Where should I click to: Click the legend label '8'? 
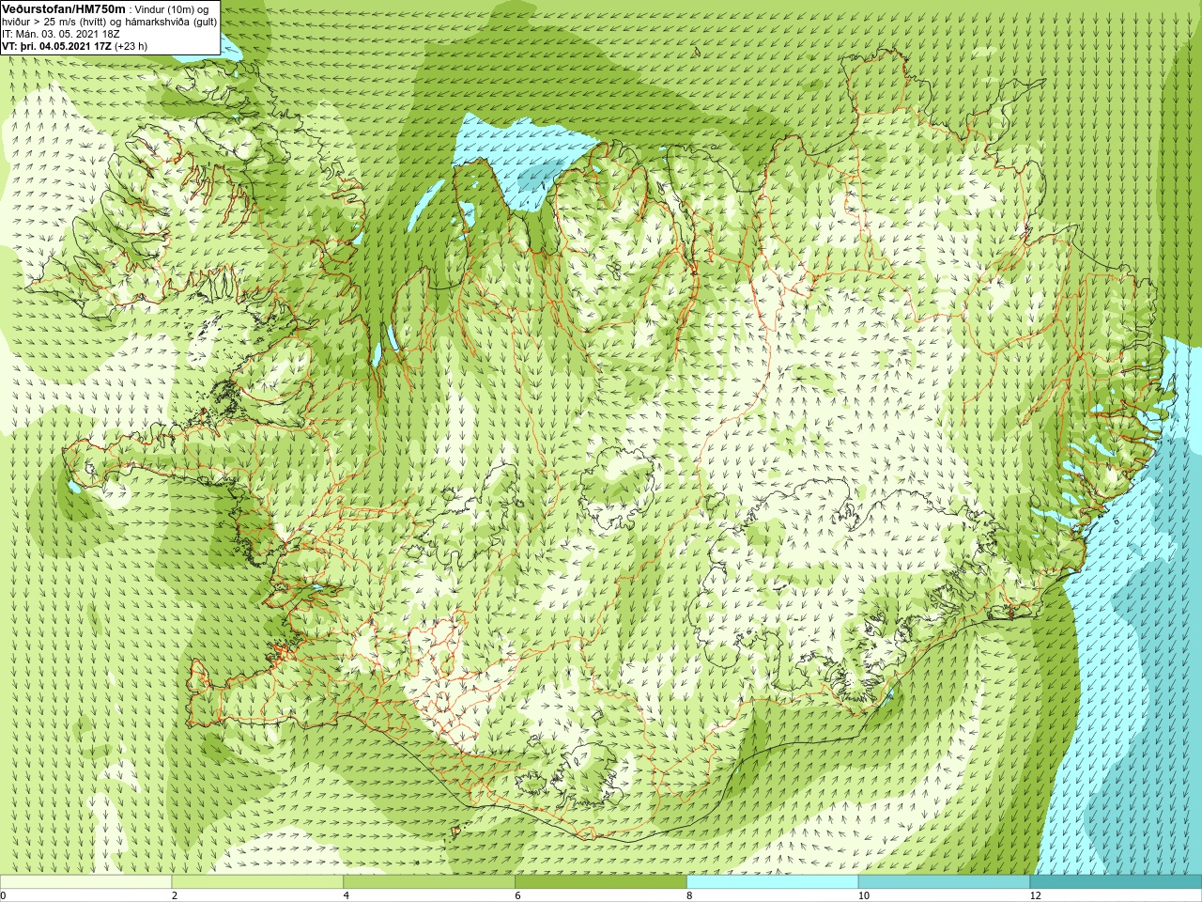pyautogui.click(x=689, y=896)
